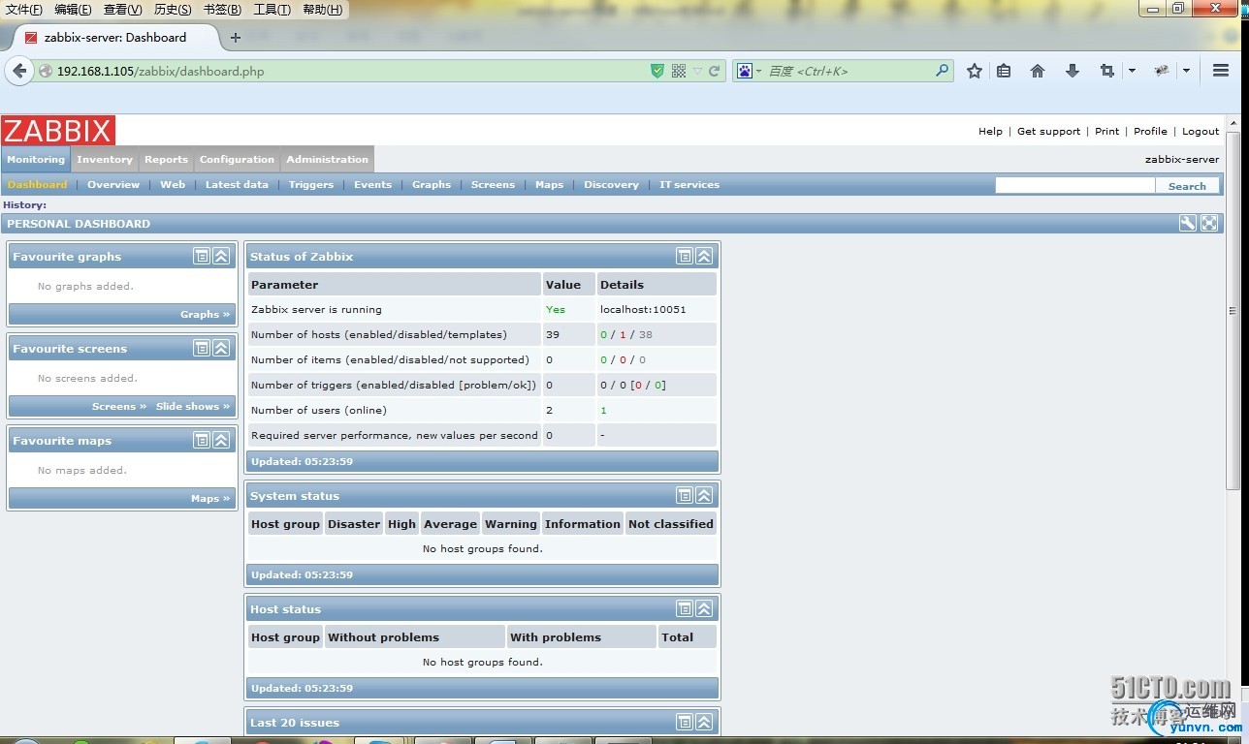The image size is (1249, 744).
Task: Open the Firefox hamburger menu
Action: tap(1221, 71)
